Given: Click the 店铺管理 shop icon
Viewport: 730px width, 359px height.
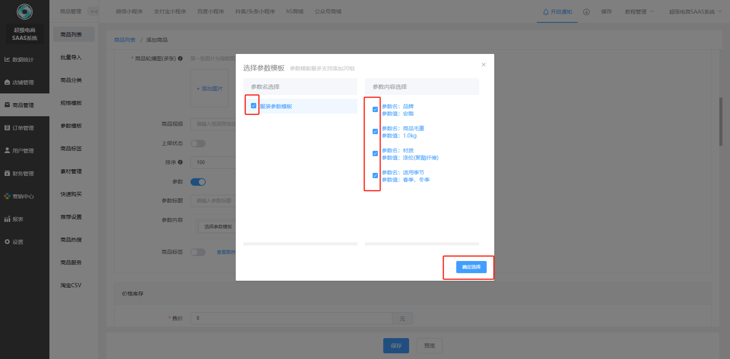Looking at the screenshot, I should tap(7, 82).
